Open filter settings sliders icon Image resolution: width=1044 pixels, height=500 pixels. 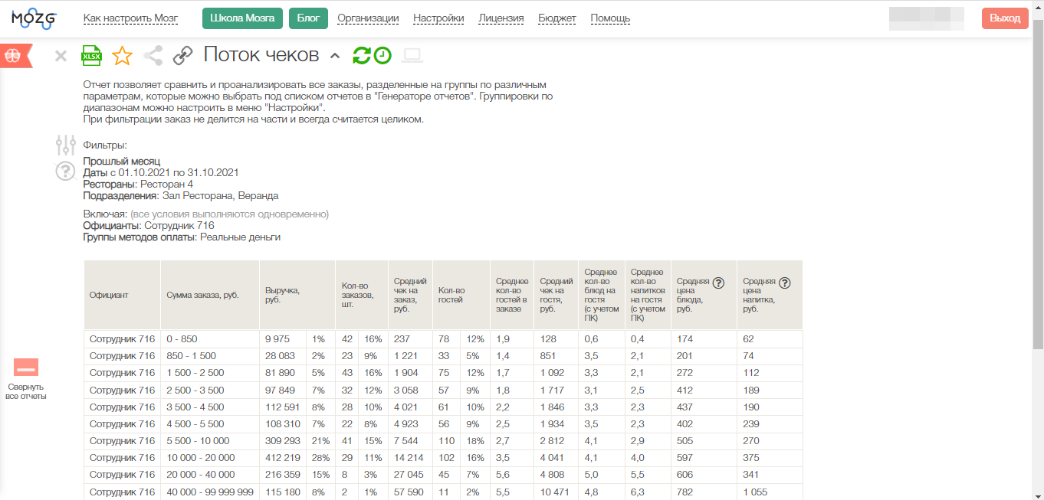66,145
